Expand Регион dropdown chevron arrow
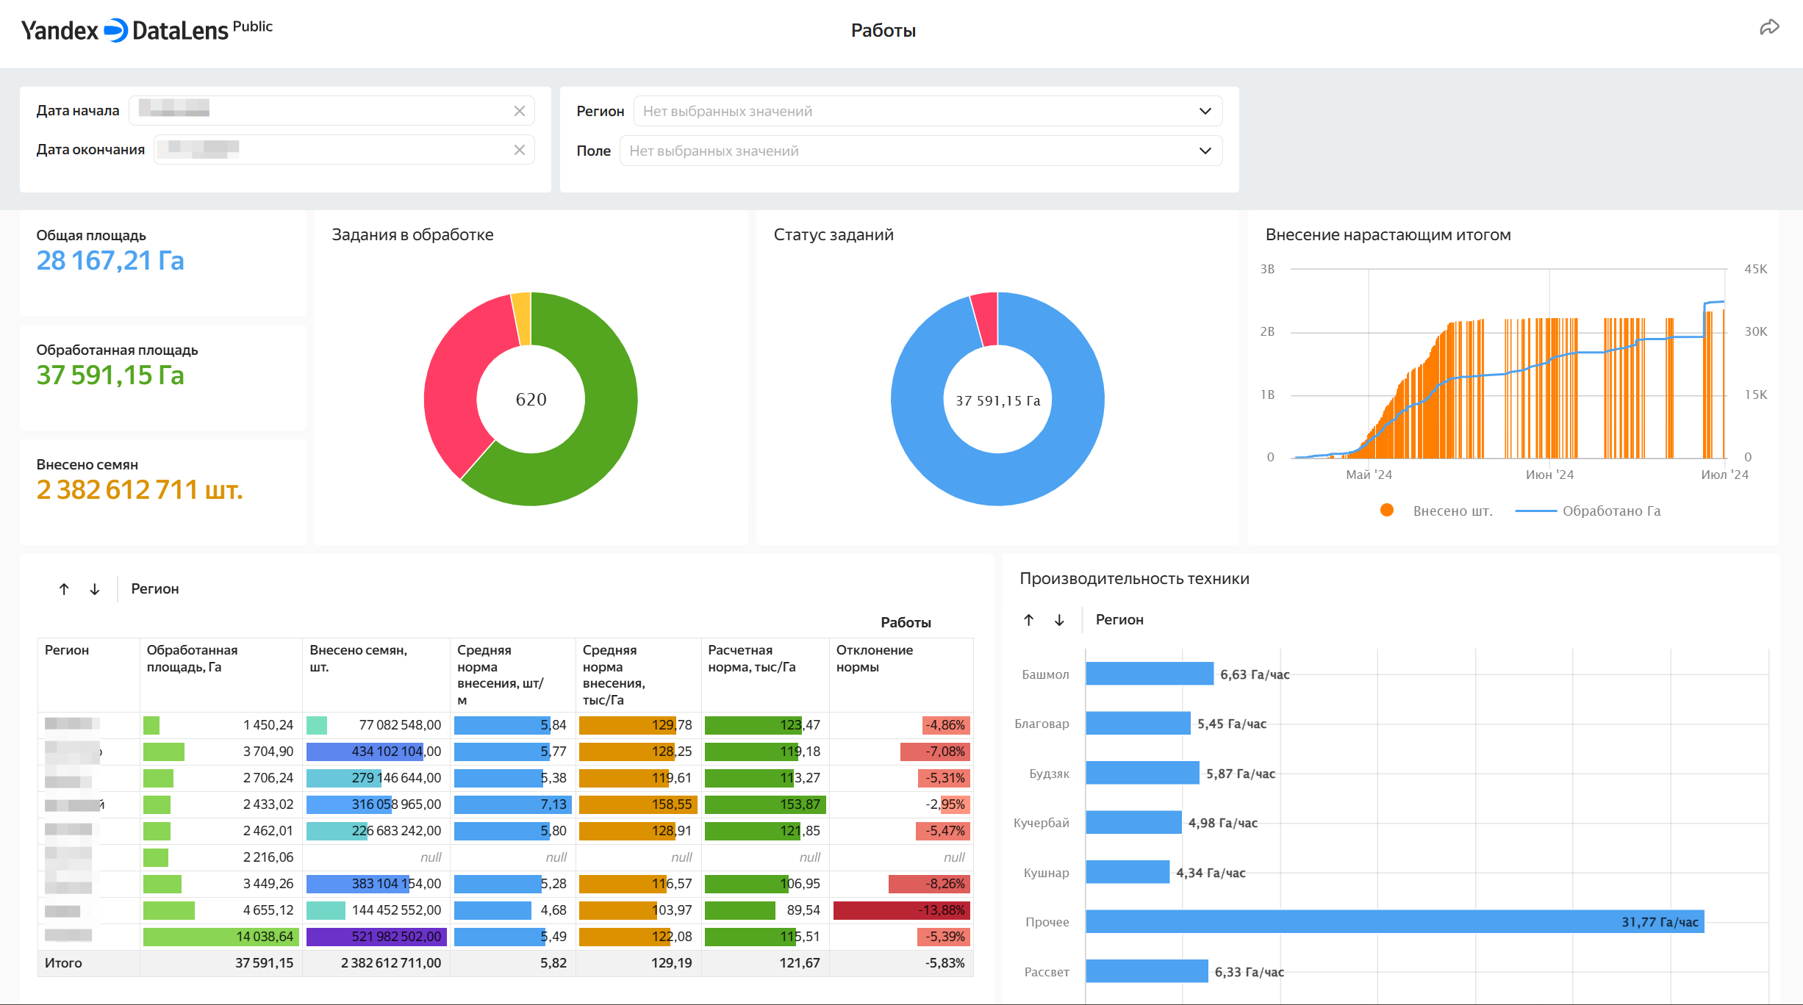Image resolution: width=1803 pixels, height=1005 pixels. click(1205, 111)
